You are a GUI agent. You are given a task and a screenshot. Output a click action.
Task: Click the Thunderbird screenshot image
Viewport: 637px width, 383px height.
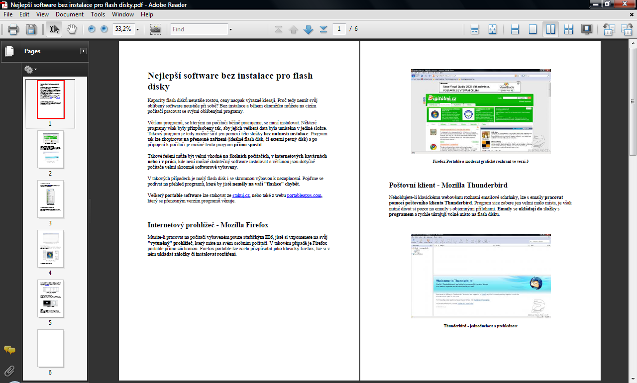point(481,276)
